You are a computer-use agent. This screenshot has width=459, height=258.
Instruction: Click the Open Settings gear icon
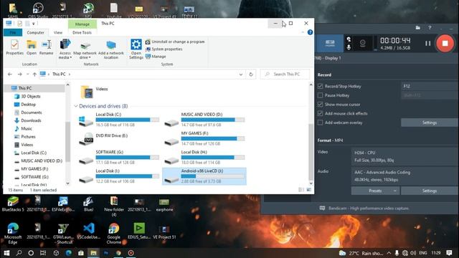(x=136, y=49)
